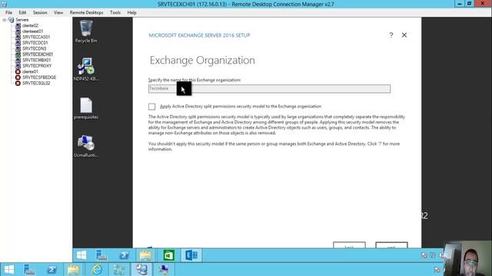
Task: Open the remote session Start button
Action: 81,255
